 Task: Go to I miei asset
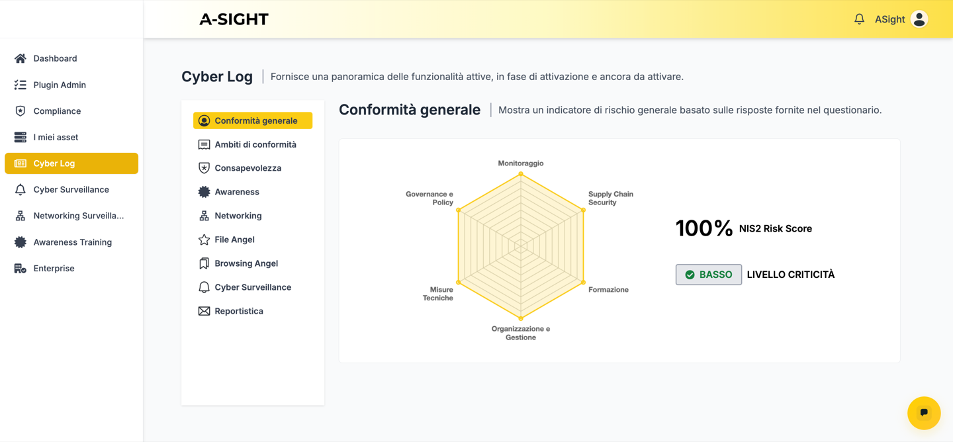(56, 137)
